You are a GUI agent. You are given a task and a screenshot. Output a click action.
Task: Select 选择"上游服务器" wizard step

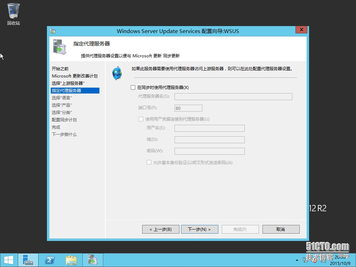click(68, 83)
